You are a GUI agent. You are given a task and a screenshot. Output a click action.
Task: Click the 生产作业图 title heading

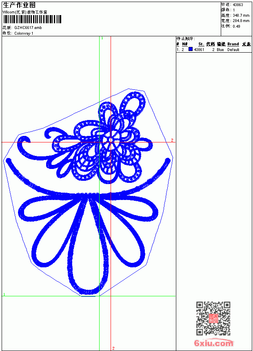19,5
